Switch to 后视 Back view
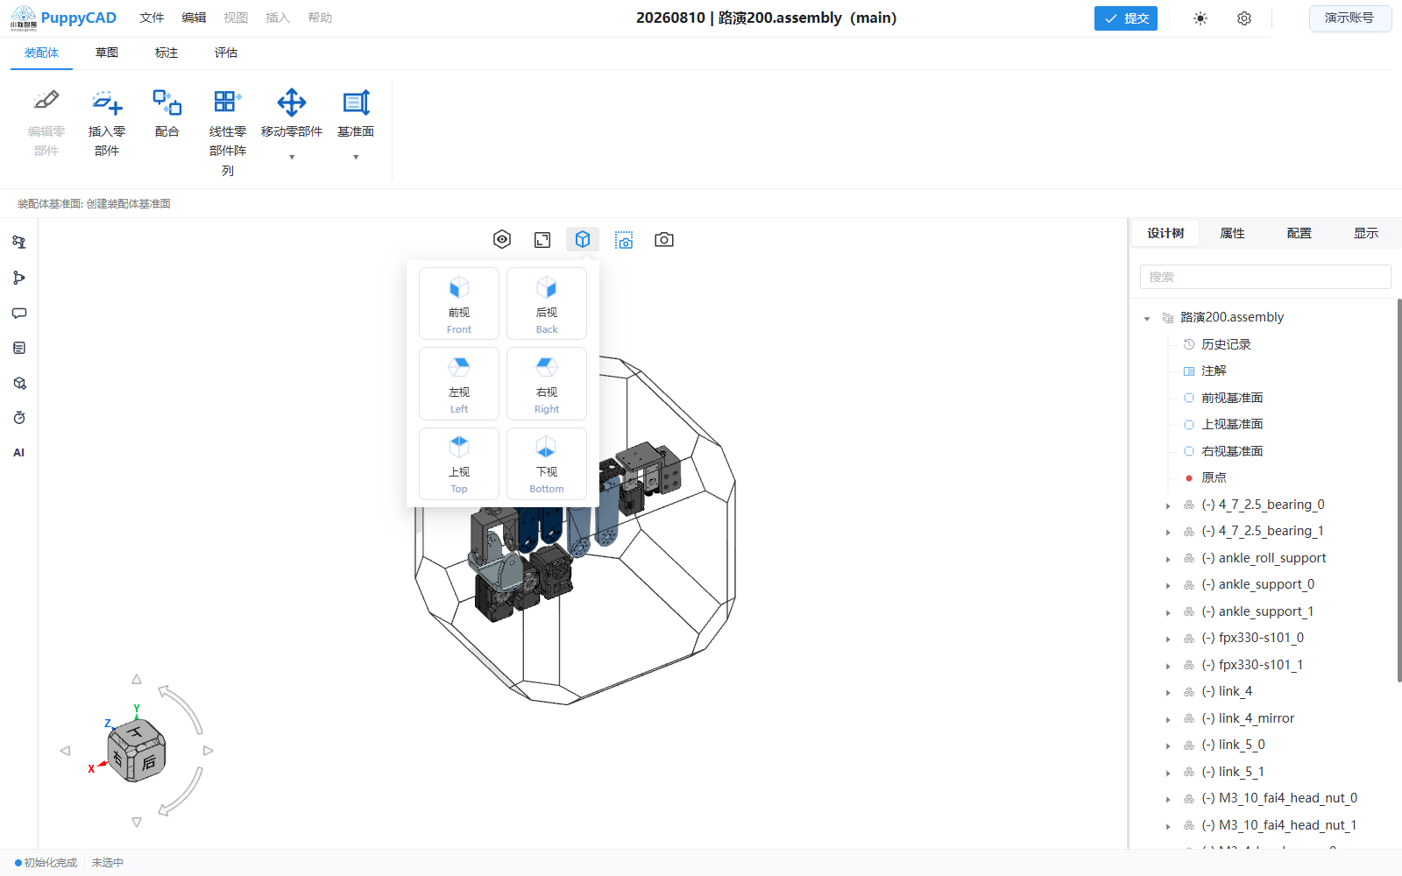1402x876 pixels. 547,303
